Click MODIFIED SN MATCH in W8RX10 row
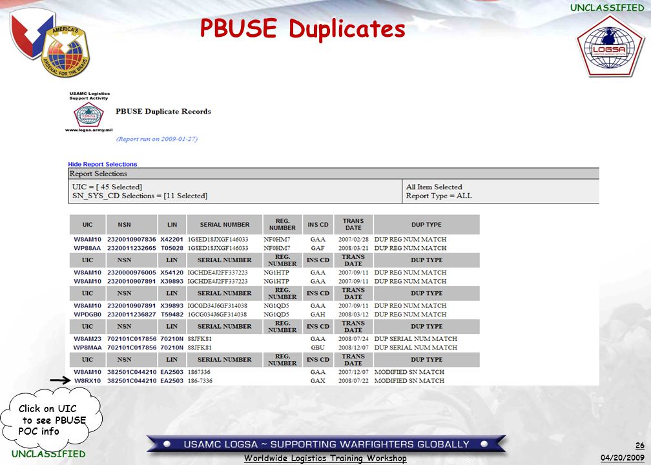This screenshot has height=465, width=651. (409, 381)
